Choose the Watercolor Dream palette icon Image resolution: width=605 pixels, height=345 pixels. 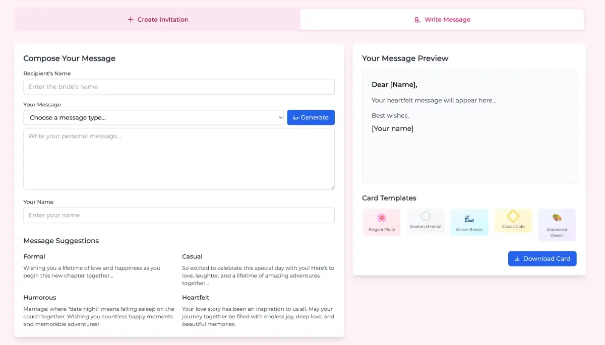(557, 218)
